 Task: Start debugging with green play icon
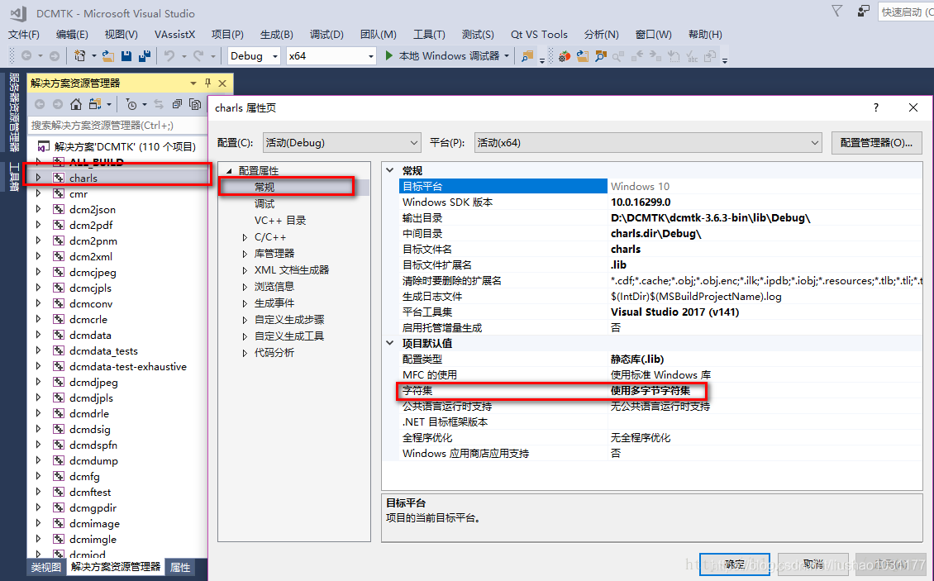click(x=389, y=55)
